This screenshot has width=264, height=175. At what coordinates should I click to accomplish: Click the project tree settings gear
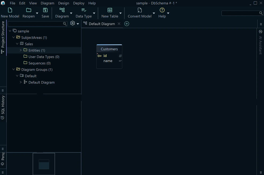(73, 23)
